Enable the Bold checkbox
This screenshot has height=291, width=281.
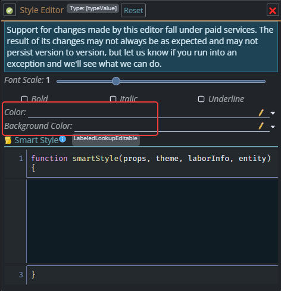pyautogui.click(x=24, y=99)
